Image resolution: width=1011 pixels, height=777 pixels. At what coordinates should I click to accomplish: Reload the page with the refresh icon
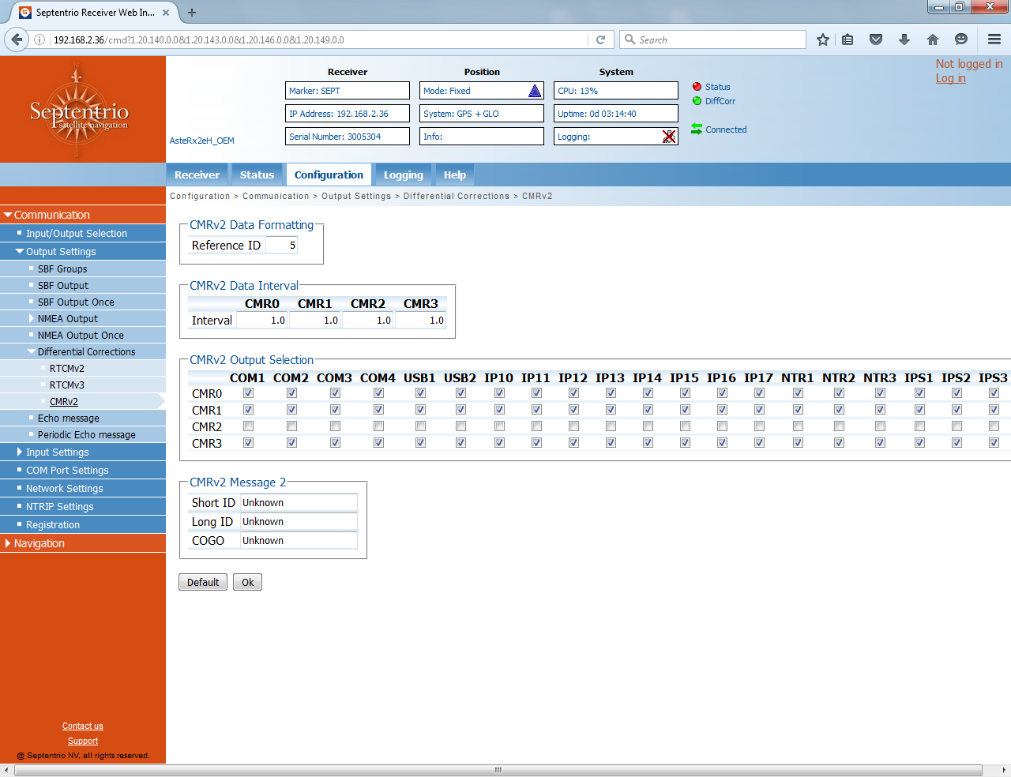coord(600,39)
